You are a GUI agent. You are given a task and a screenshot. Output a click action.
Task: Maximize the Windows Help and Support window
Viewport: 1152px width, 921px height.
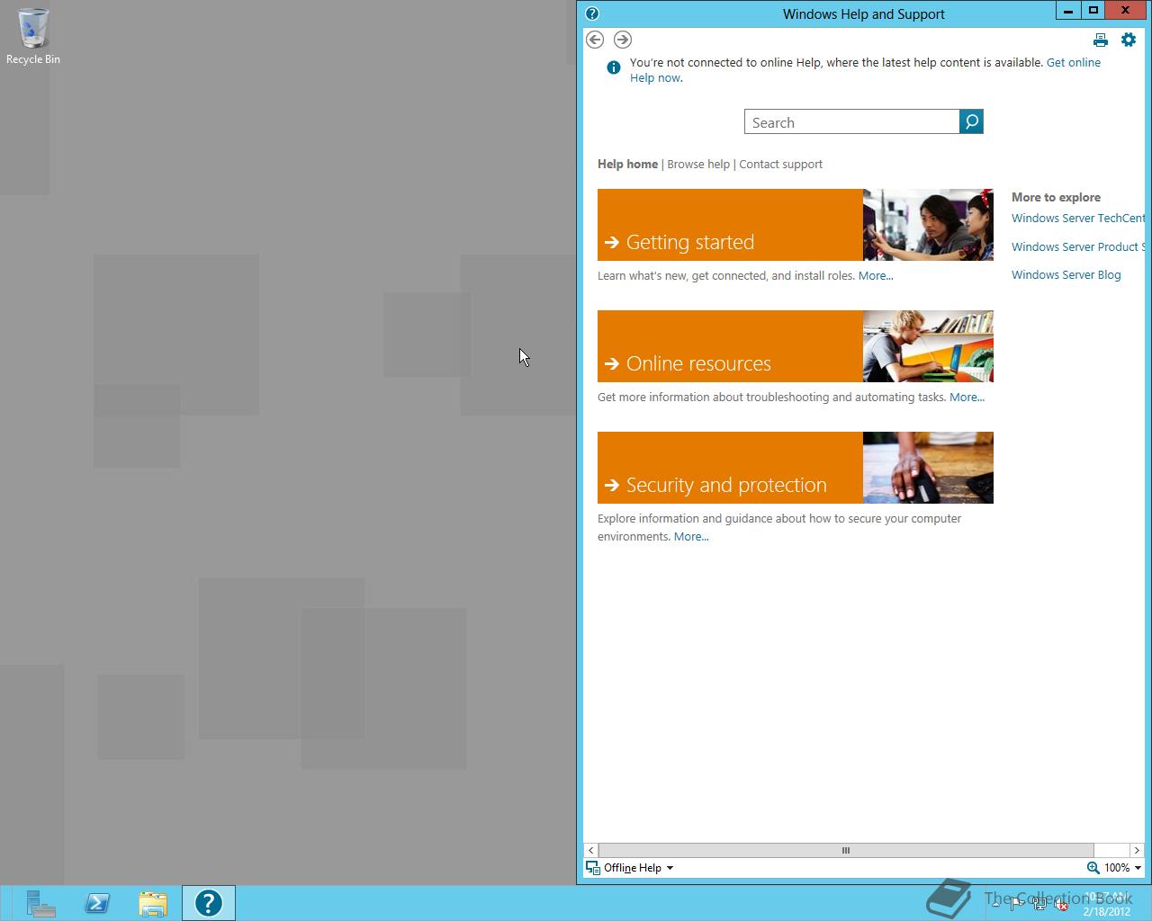point(1093,11)
